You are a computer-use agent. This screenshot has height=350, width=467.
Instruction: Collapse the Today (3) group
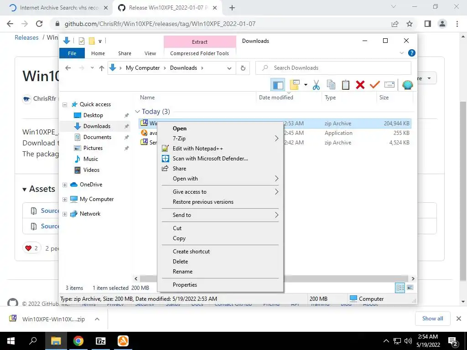point(137,112)
